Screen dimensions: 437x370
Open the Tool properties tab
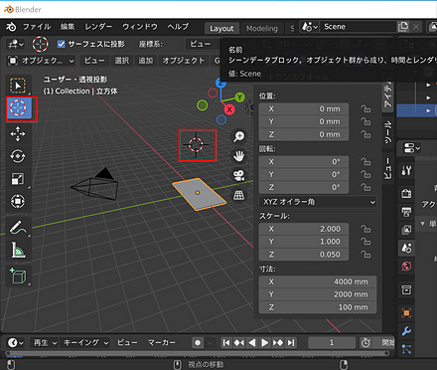(406, 170)
